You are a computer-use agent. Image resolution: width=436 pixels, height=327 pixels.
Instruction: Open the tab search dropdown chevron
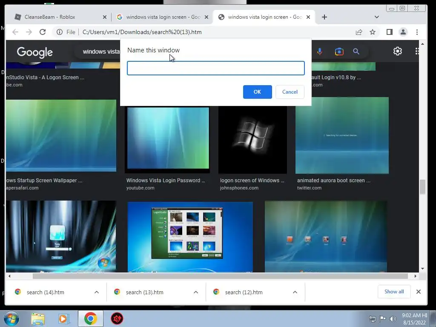[x=377, y=17]
